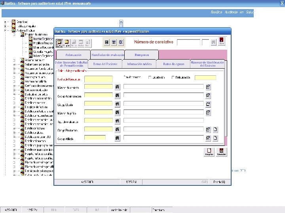Viewport: 285px width, 213px height.
Task: Click the middle icon in the beige toolbar group
Action: pos(114,42)
